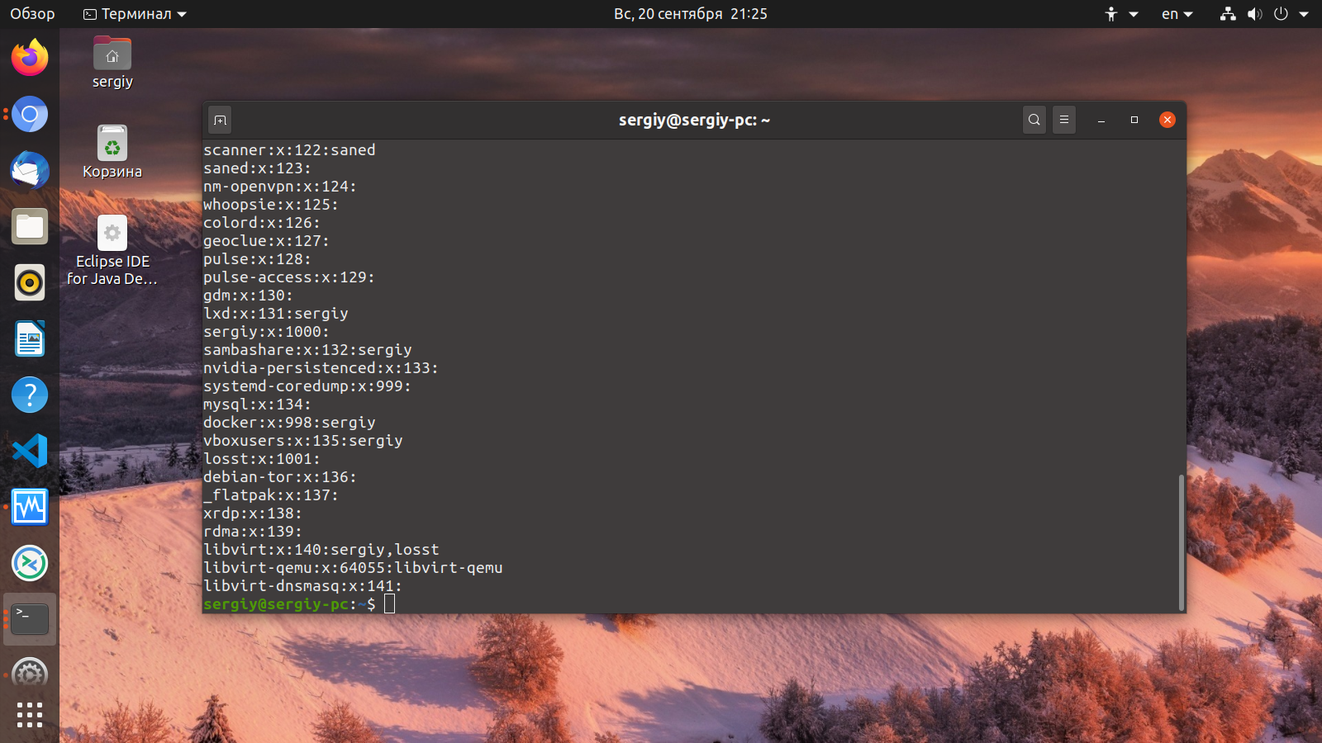Open the sergiy home folder desktop icon
Image resolution: width=1322 pixels, height=743 pixels.
[x=112, y=63]
